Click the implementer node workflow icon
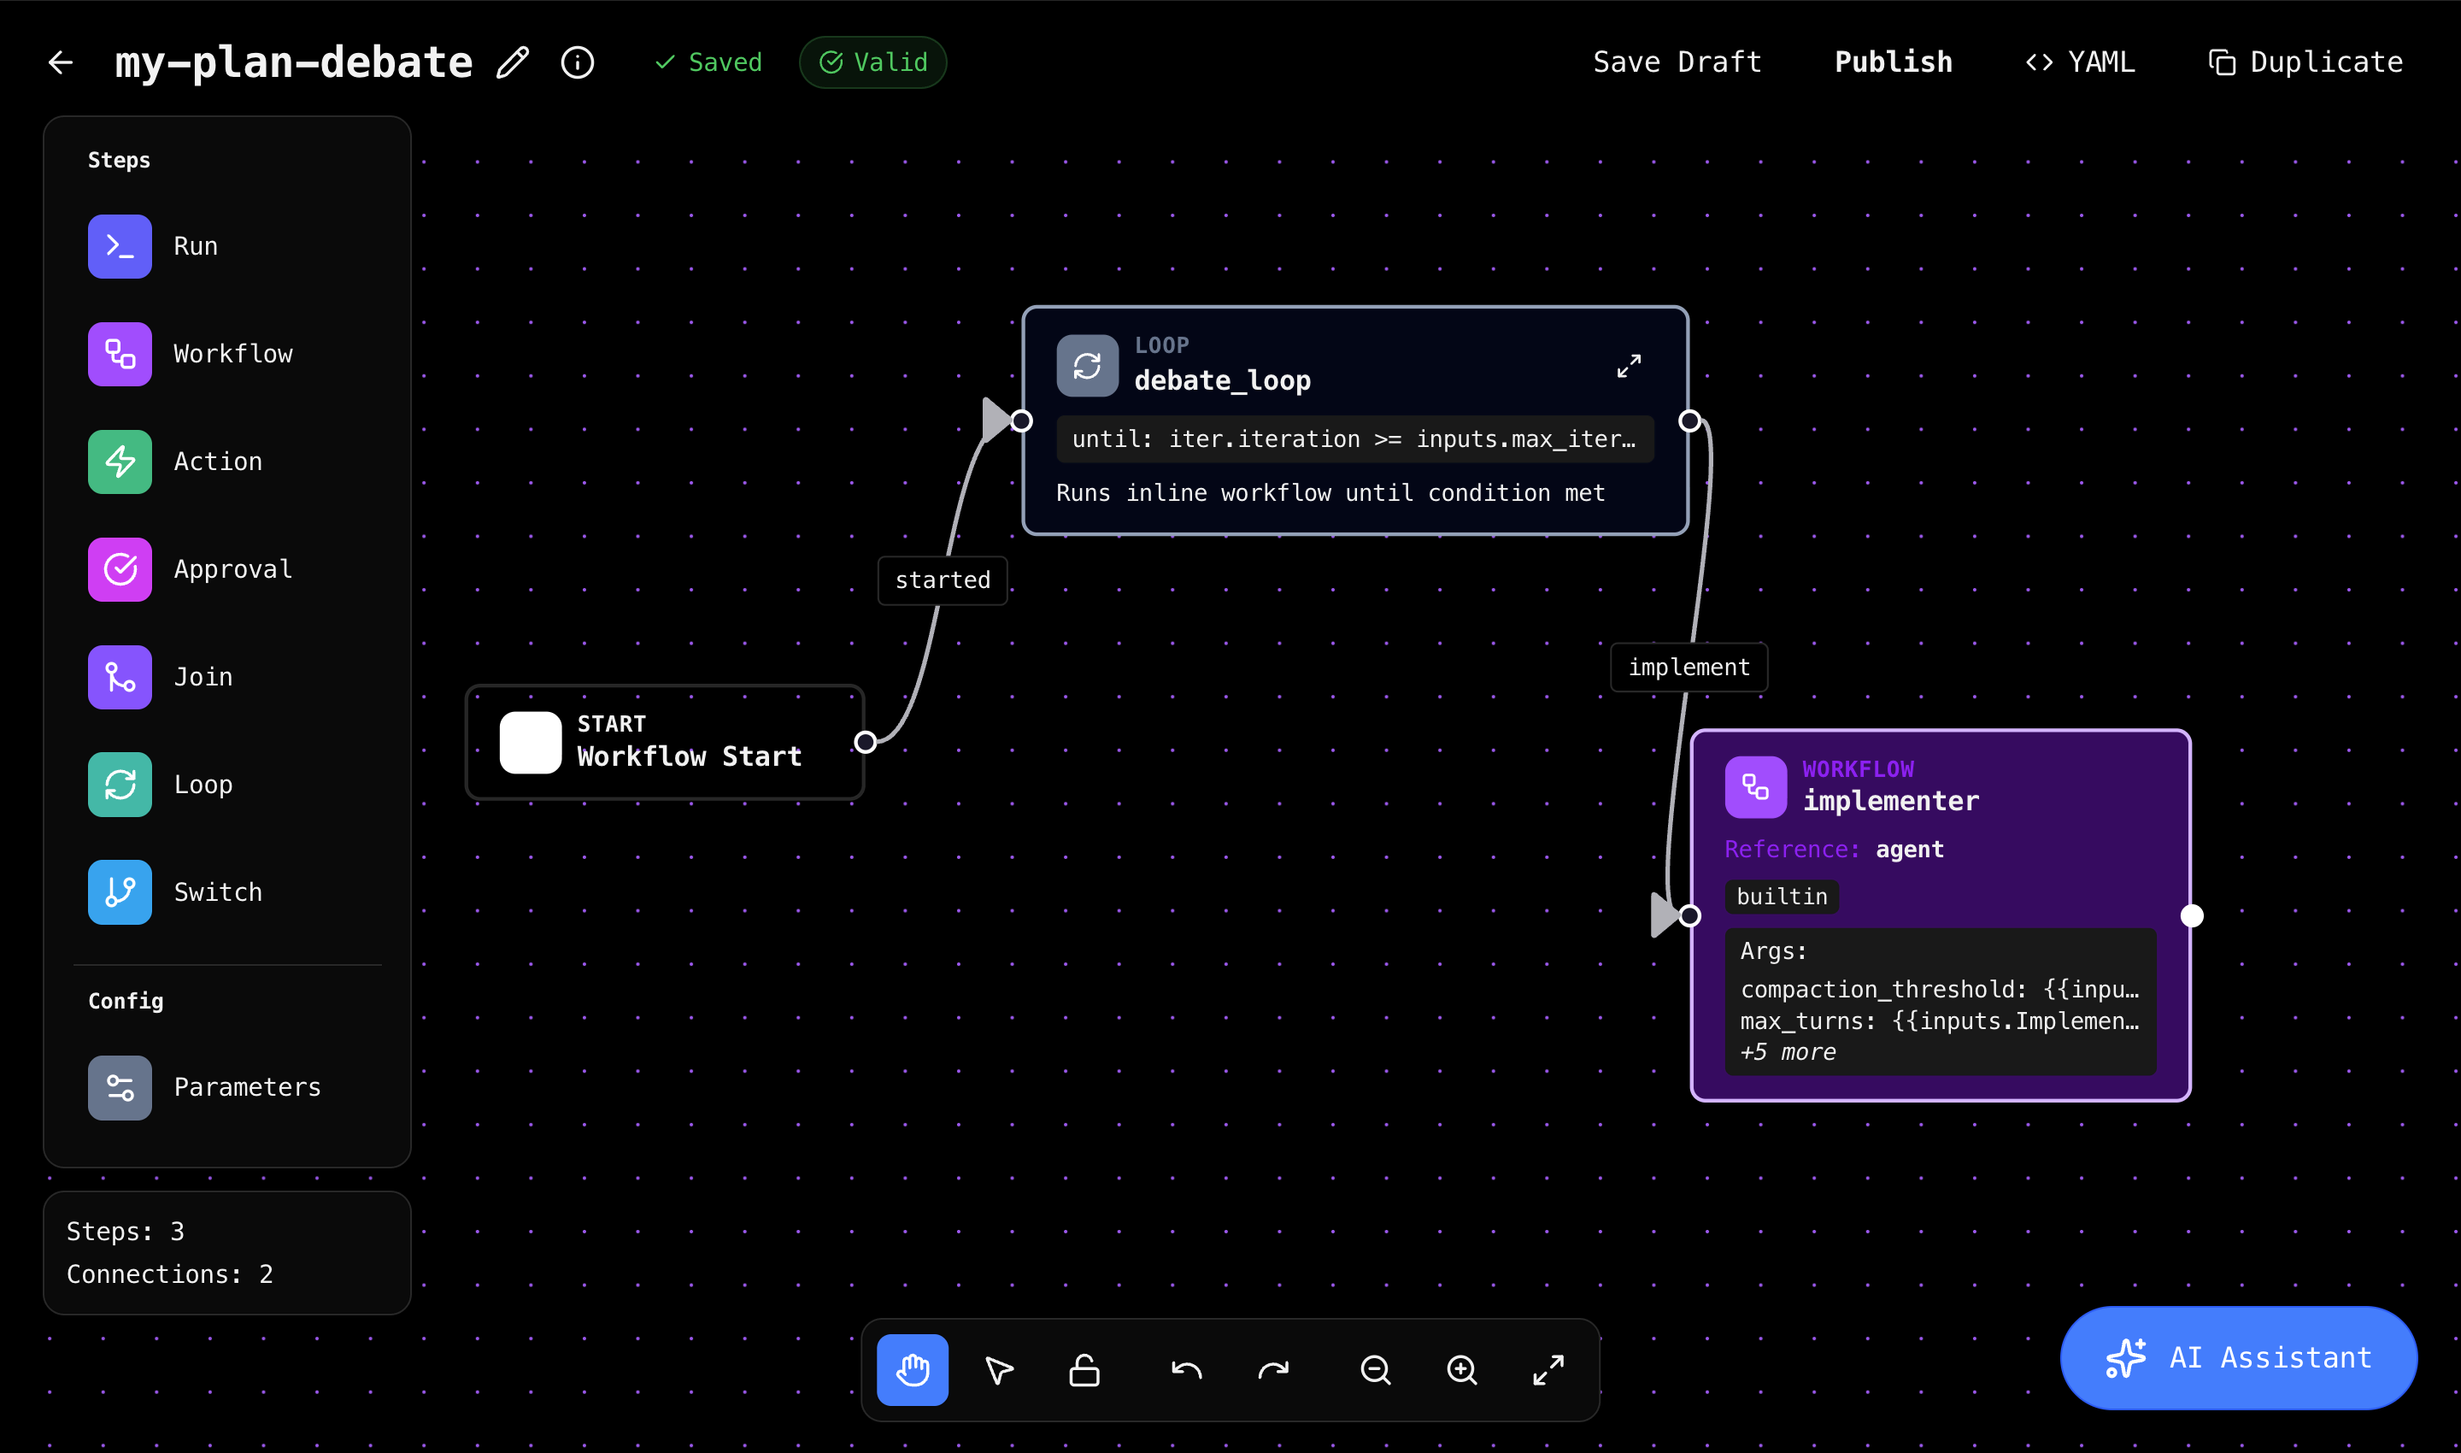Image resolution: width=2461 pixels, height=1453 pixels. 1755,787
